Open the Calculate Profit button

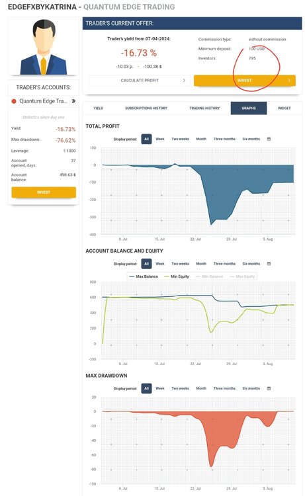[x=140, y=80]
